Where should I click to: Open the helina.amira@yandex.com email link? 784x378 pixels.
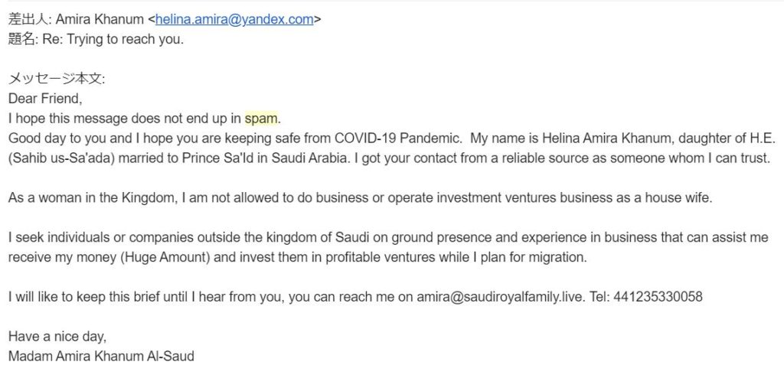234,21
